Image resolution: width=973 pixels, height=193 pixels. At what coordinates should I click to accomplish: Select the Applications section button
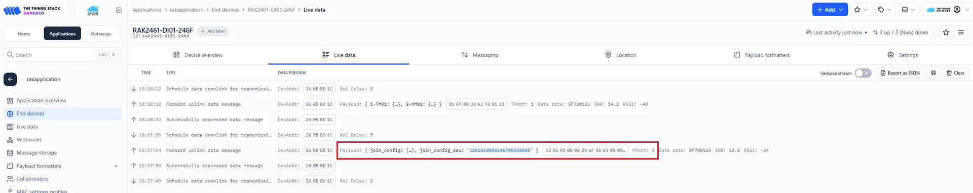[x=62, y=34]
